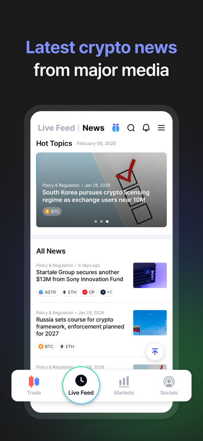Open the Sony article thumbnail
The width and height of the screenshot is (203, 441).
[150, 275]
